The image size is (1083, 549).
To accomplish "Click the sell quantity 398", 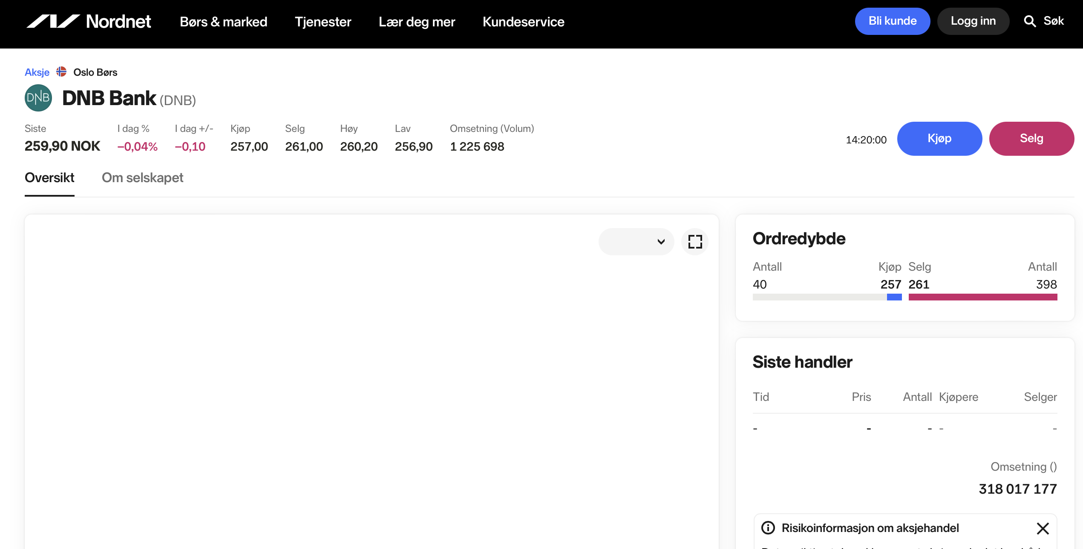I will (x=1046, y=284).
